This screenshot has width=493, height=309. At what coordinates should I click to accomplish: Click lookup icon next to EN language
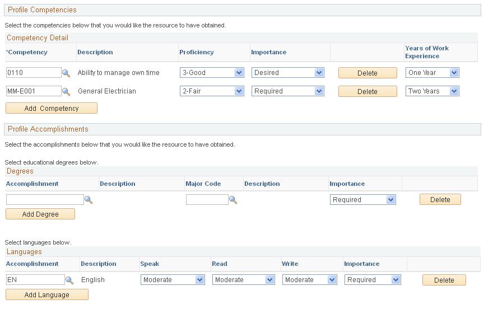[x=69, y=280]
